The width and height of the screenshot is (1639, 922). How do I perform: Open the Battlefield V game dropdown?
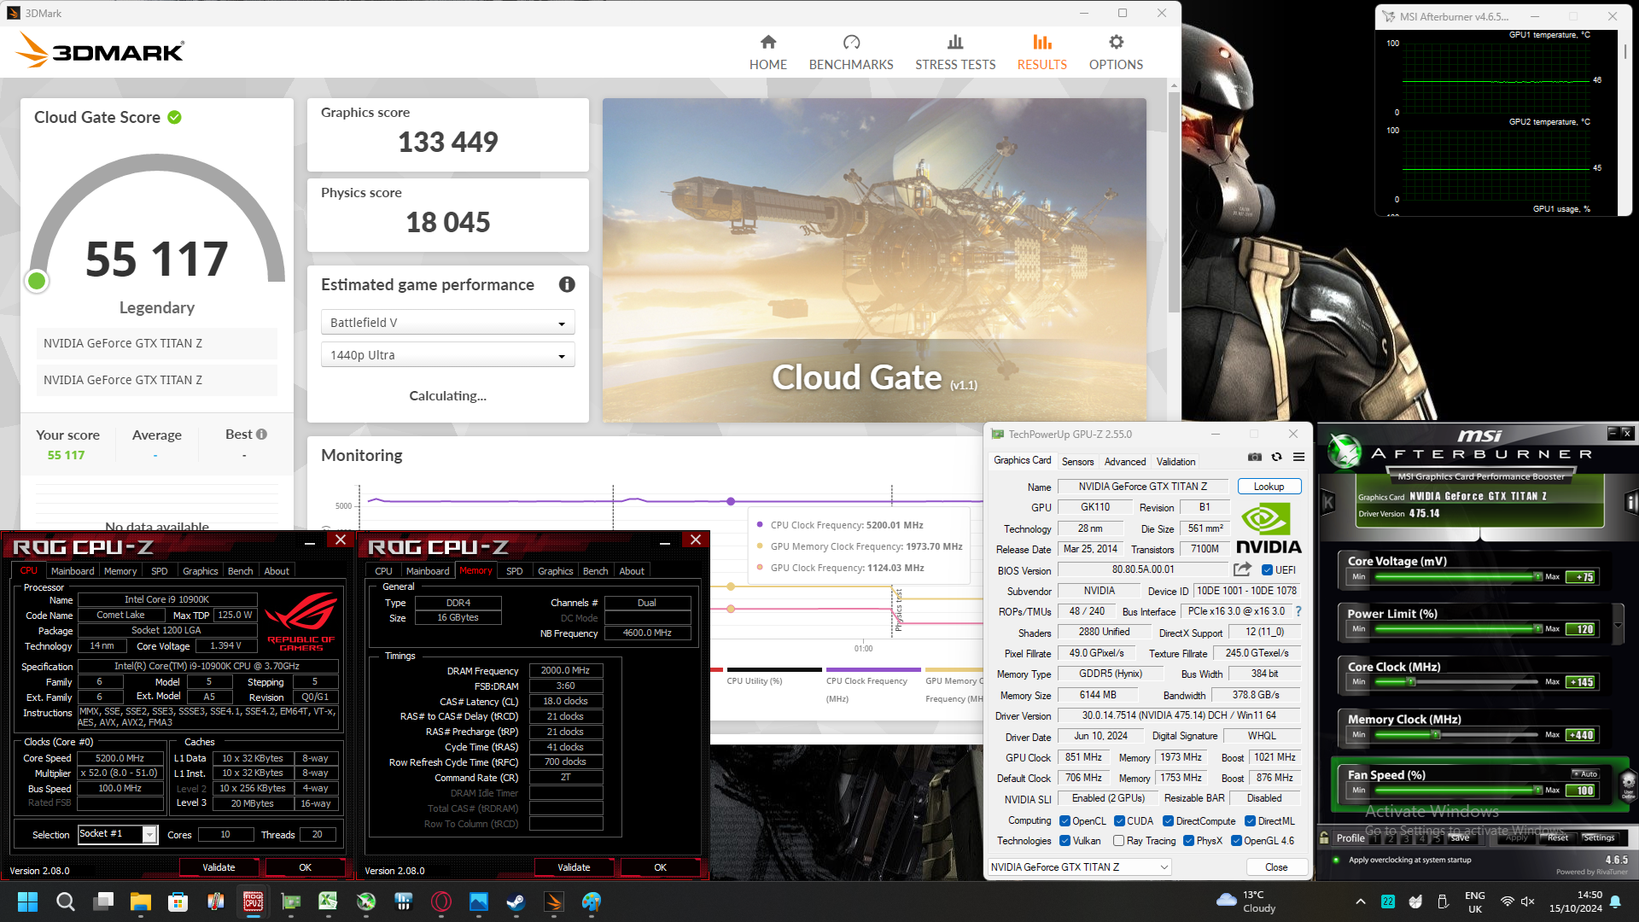[447, 323]
